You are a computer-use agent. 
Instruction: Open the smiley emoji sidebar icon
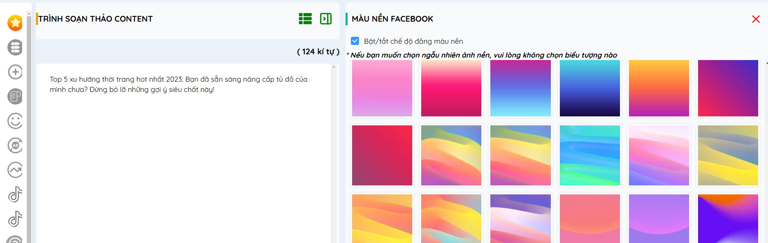point(15,121)
